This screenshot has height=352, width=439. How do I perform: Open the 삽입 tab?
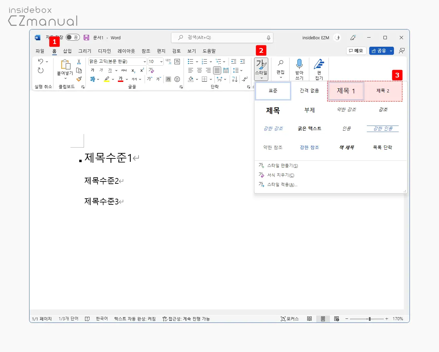(67, 51)
